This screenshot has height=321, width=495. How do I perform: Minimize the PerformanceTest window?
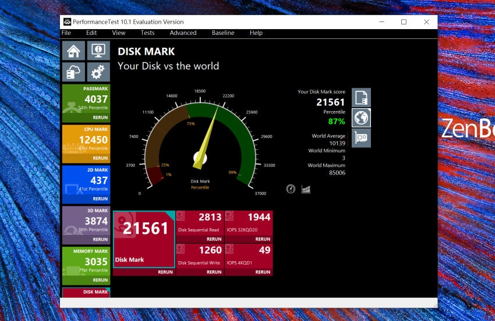point(381,22)
